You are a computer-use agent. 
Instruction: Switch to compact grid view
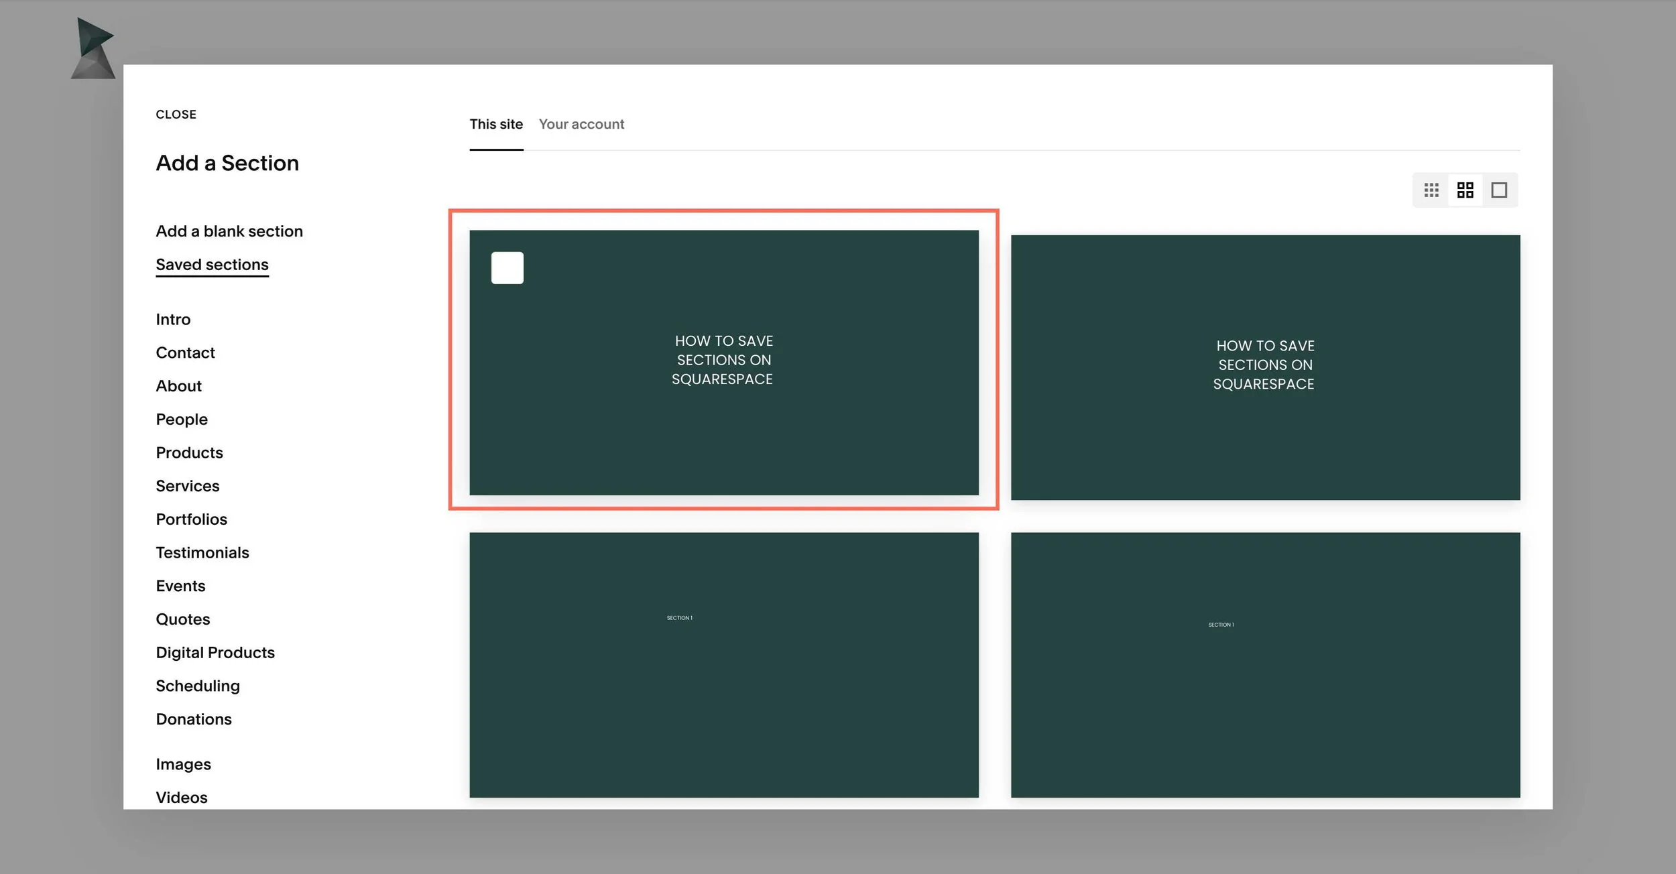[x=1431, y=190]
